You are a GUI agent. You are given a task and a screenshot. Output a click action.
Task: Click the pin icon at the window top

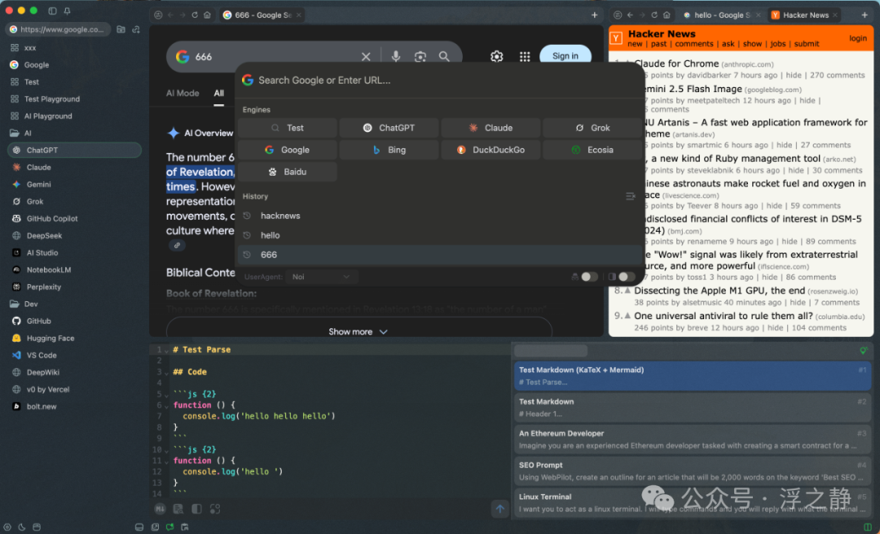67,11
